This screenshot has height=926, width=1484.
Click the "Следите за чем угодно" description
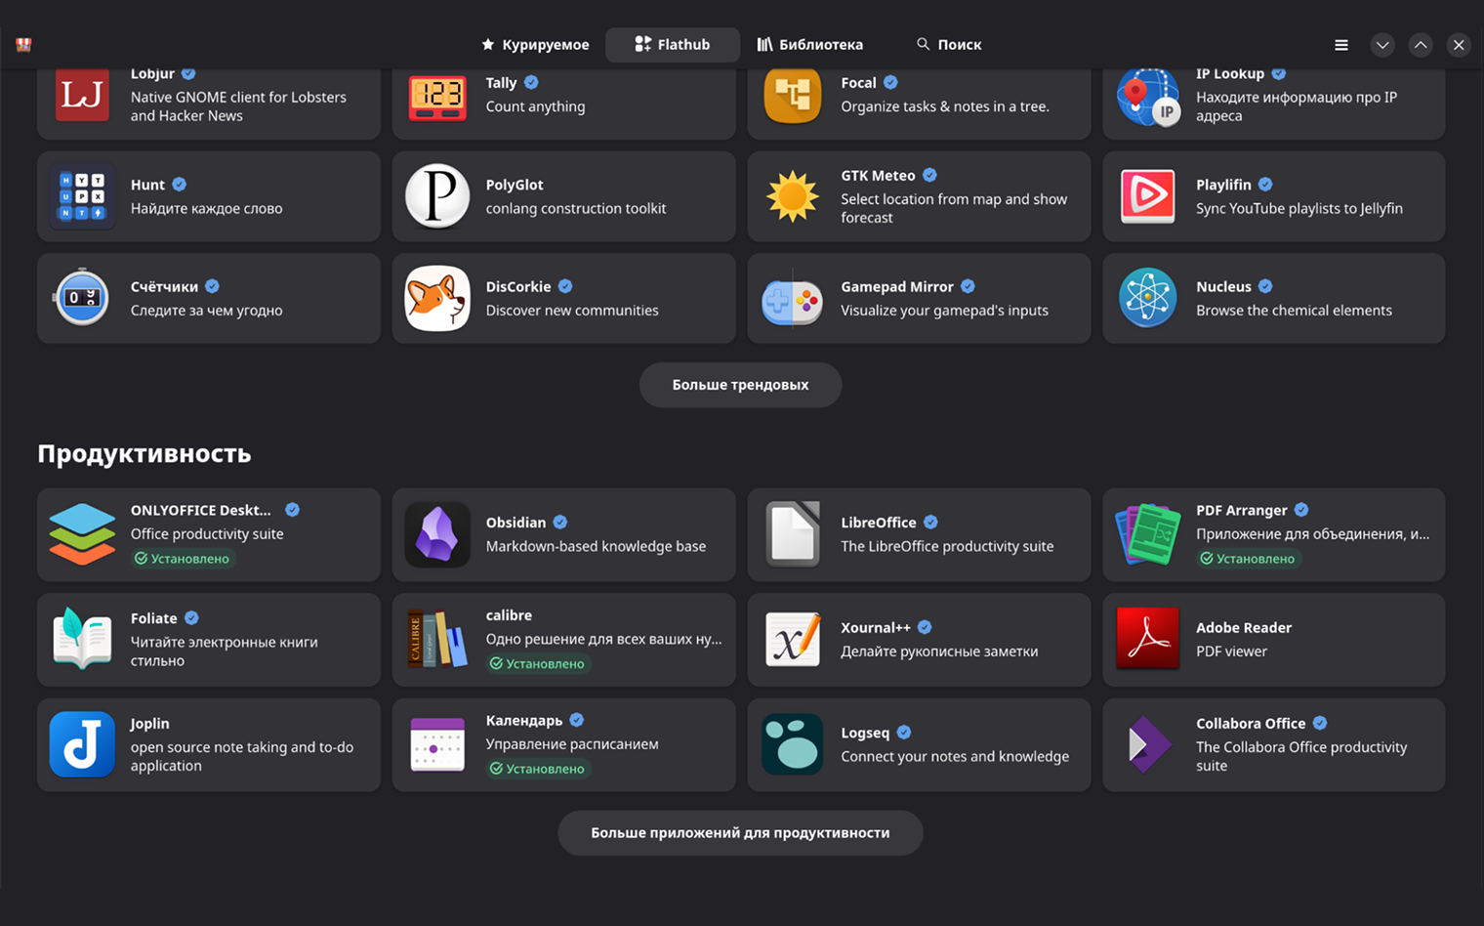click(207, 311)
